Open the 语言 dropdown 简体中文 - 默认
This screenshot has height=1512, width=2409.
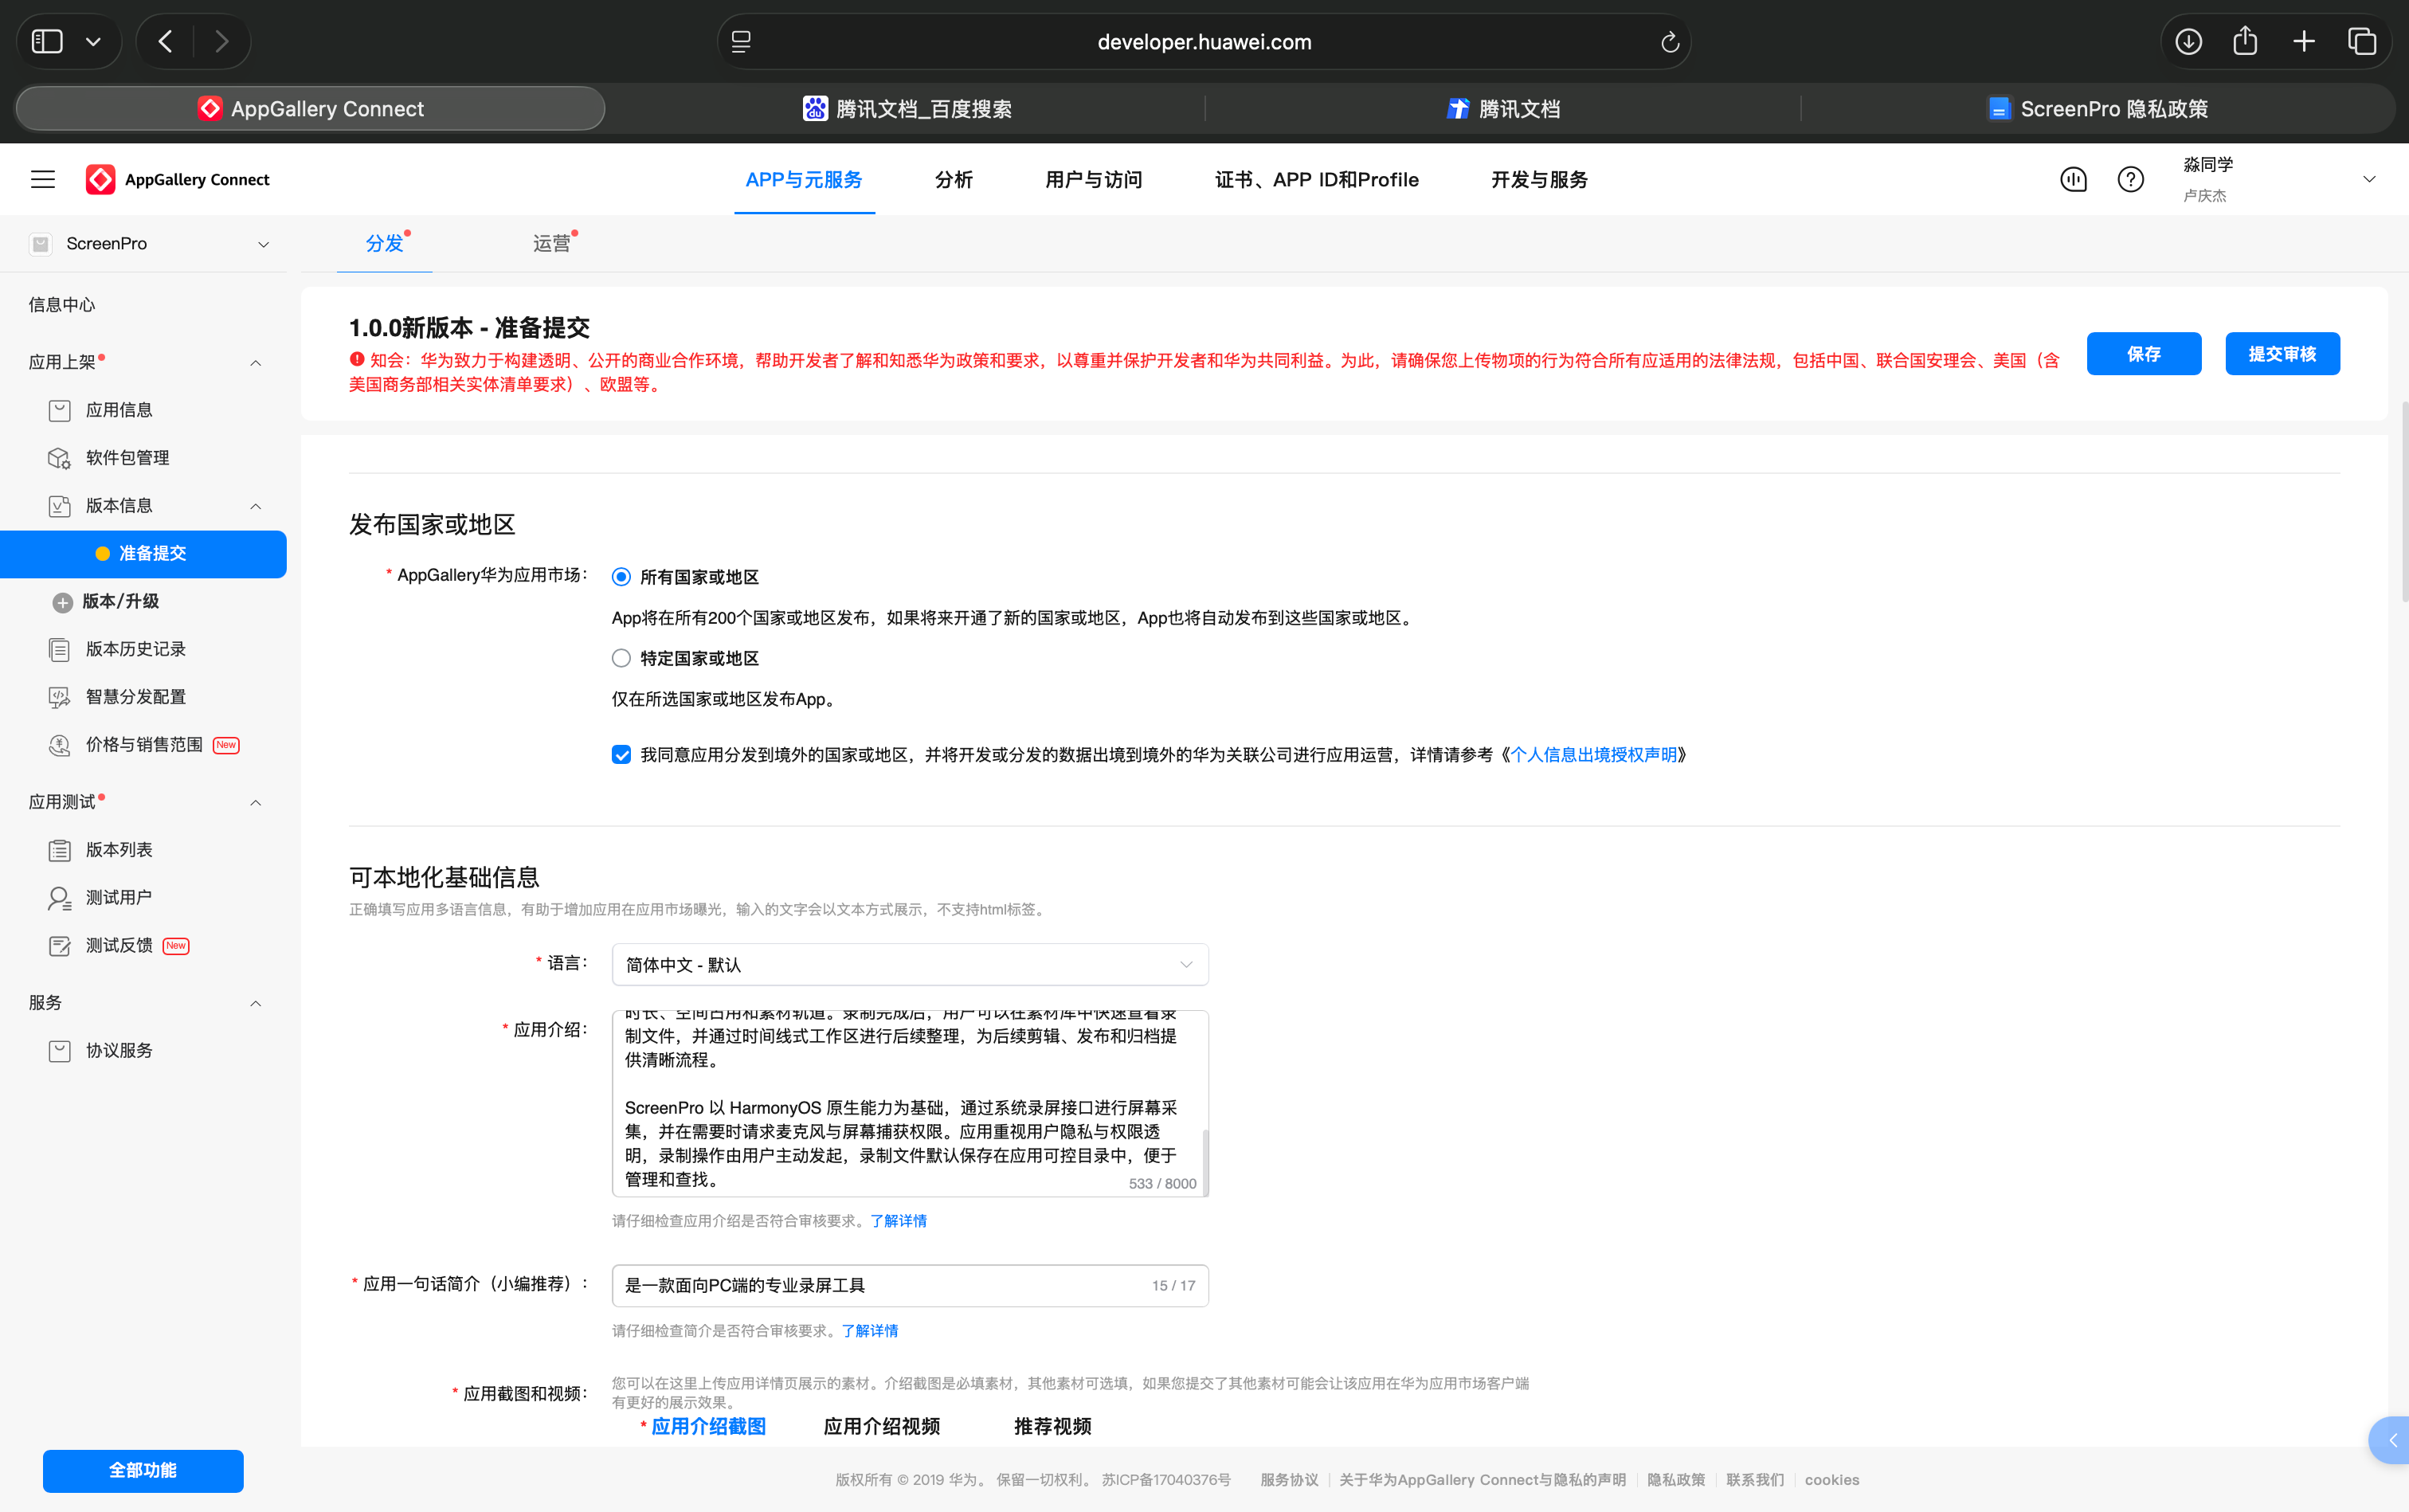coord(910,964)
